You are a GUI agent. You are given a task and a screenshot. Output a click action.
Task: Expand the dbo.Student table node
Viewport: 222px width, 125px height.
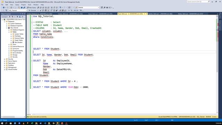pos(11,42)
